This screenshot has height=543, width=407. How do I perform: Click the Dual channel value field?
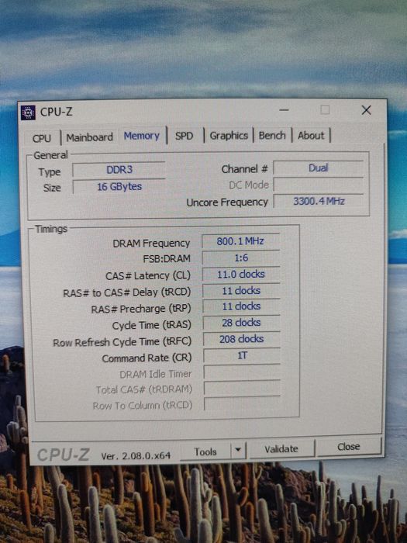pos(319,168)
